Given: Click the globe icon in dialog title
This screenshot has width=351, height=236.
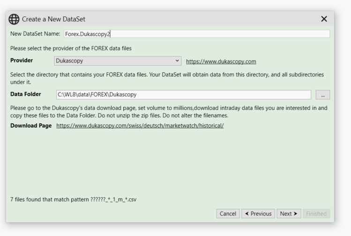Looking at the screenshot, I should click(14, 19).
